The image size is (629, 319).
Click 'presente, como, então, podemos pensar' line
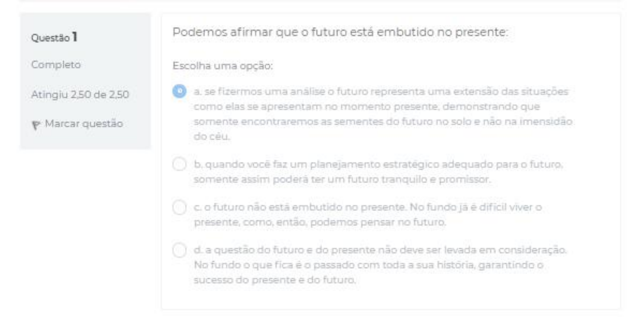[x=320, y=222]
